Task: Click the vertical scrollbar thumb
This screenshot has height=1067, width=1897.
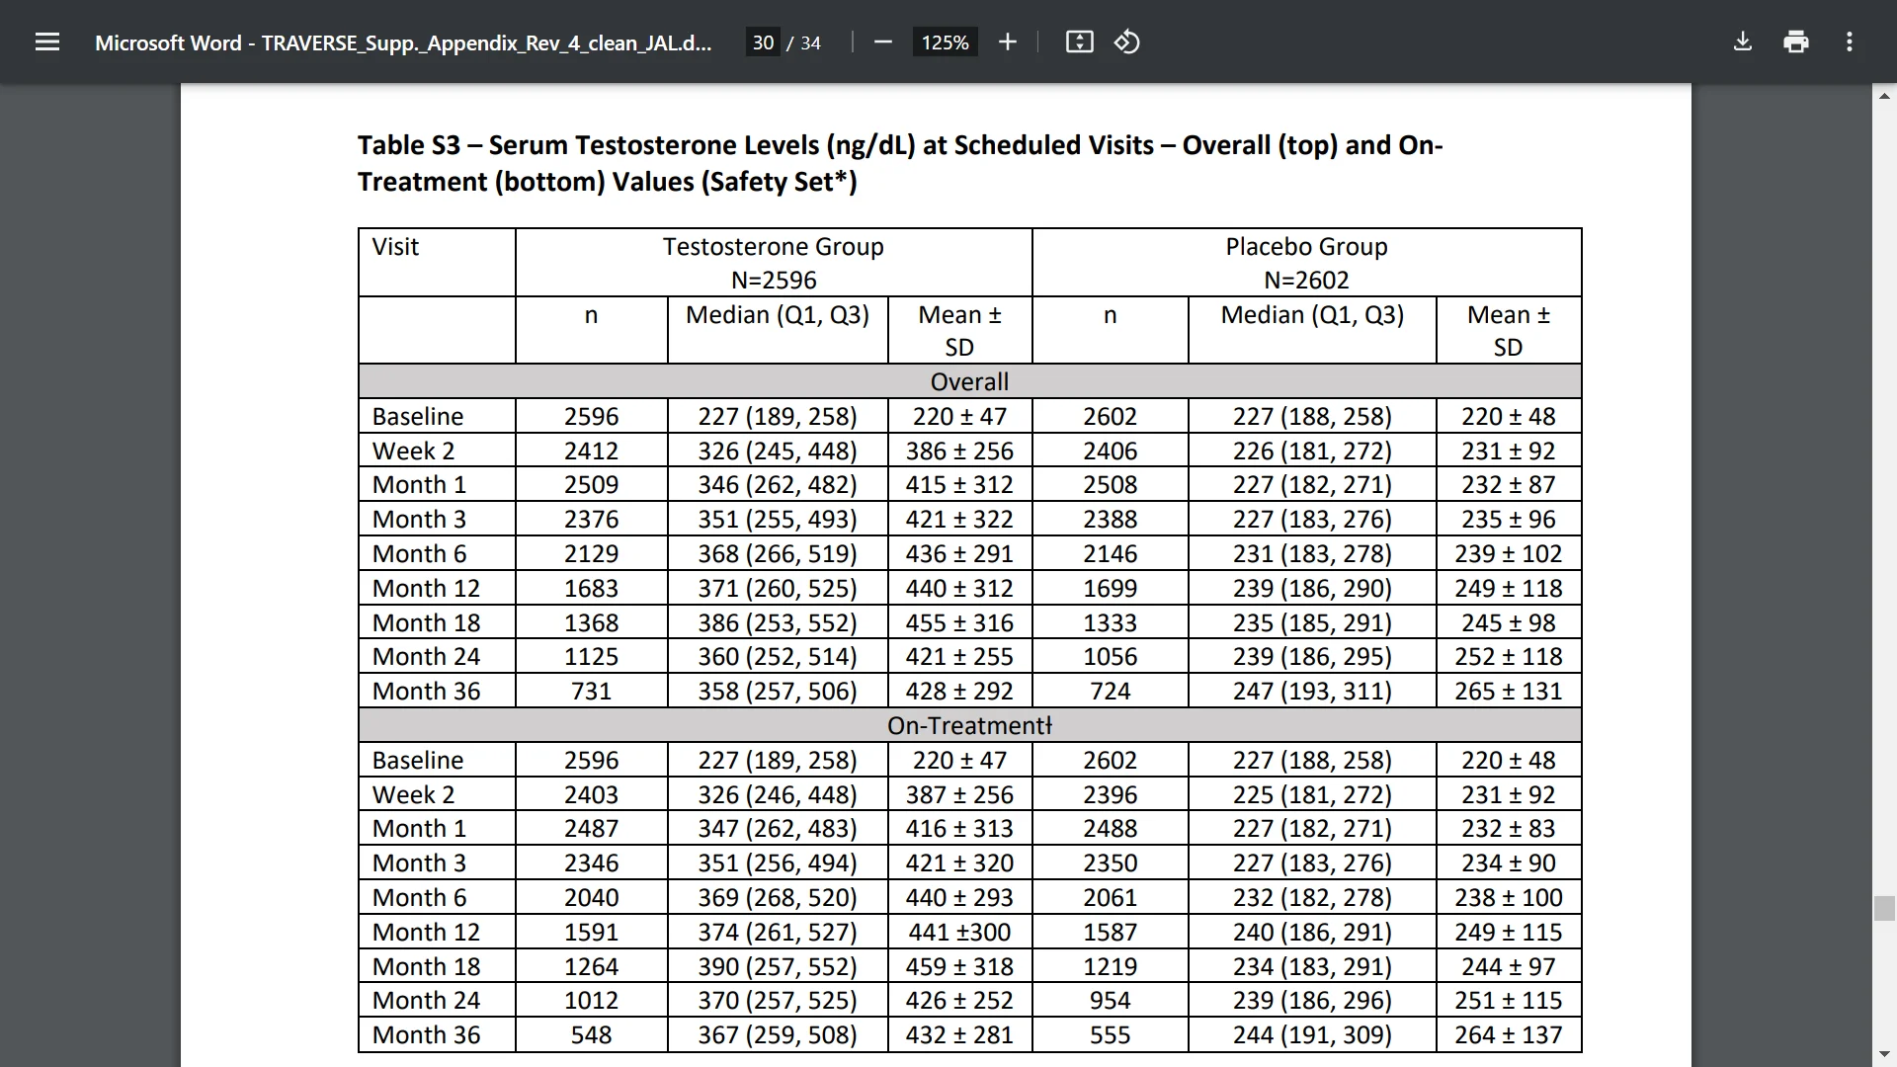Action: point(1884,908)
